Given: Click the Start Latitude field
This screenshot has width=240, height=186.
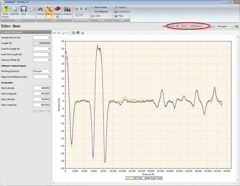Looking at the screenshot, I should coord(42,88).
